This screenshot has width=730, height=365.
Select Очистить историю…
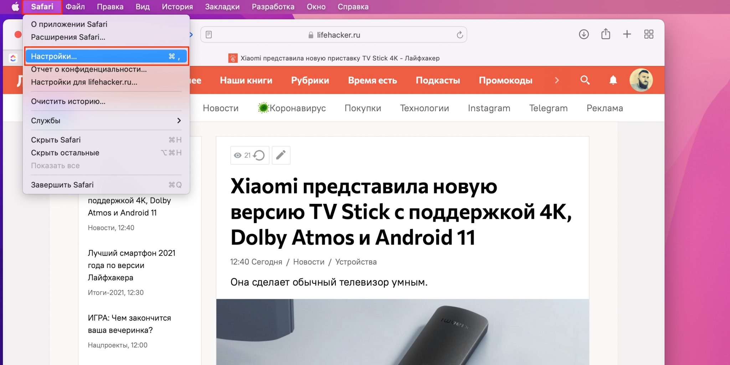(106, 101)
